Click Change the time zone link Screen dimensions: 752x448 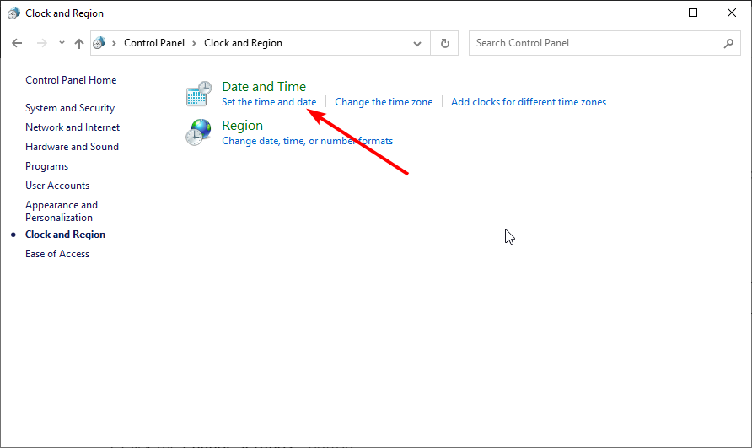(x=384, y=102)
